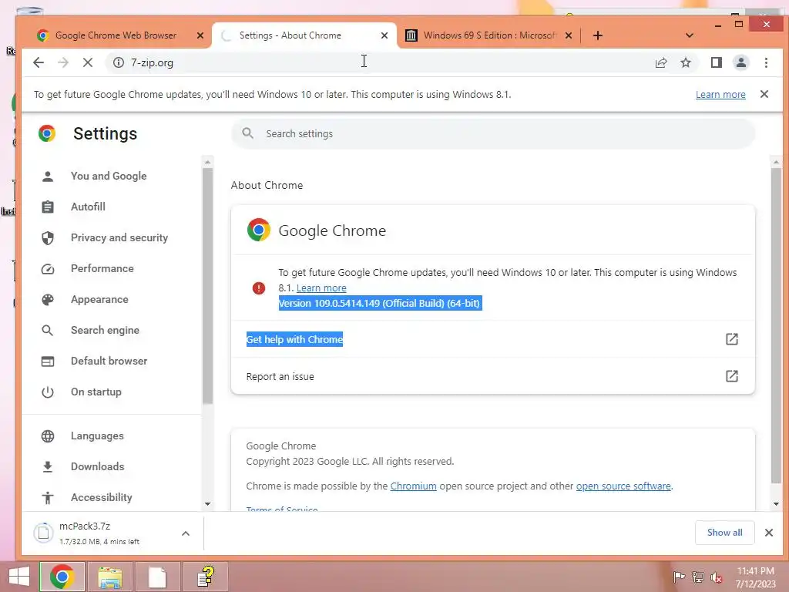The image size is (789, 592).
Task: Open the profile avatar menu
Action: pyautogui.click(x=740, y=62)
